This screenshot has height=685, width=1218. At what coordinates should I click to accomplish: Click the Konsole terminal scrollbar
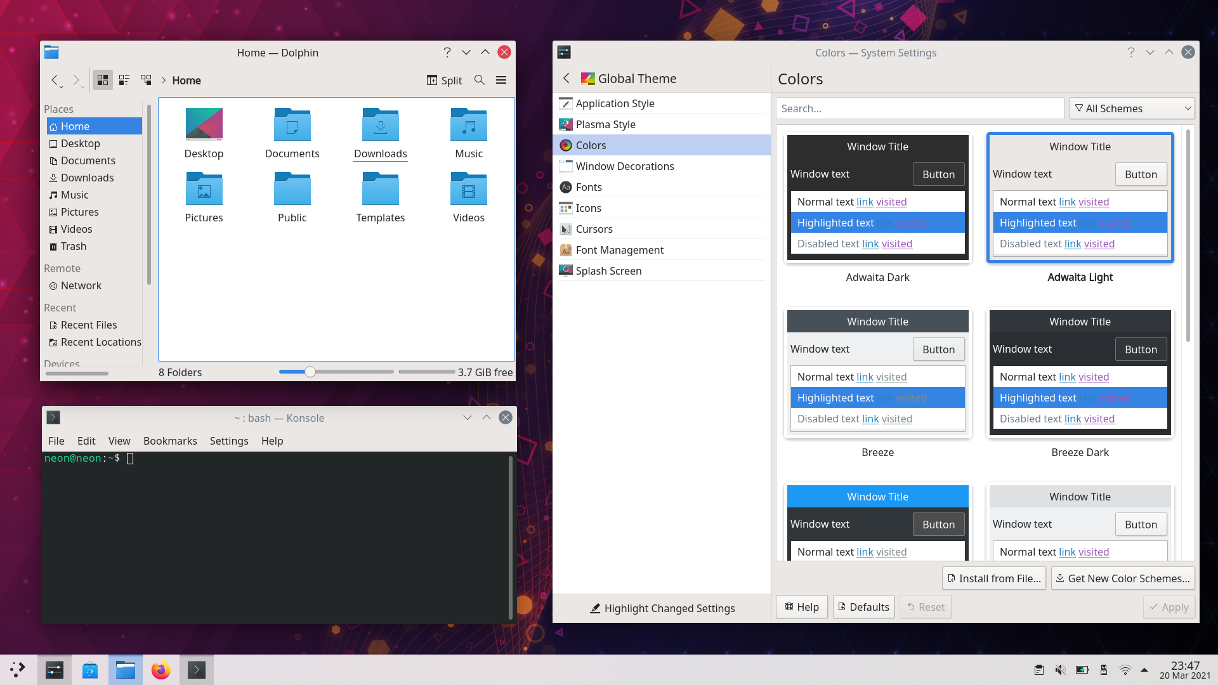[x=510, y=537]
